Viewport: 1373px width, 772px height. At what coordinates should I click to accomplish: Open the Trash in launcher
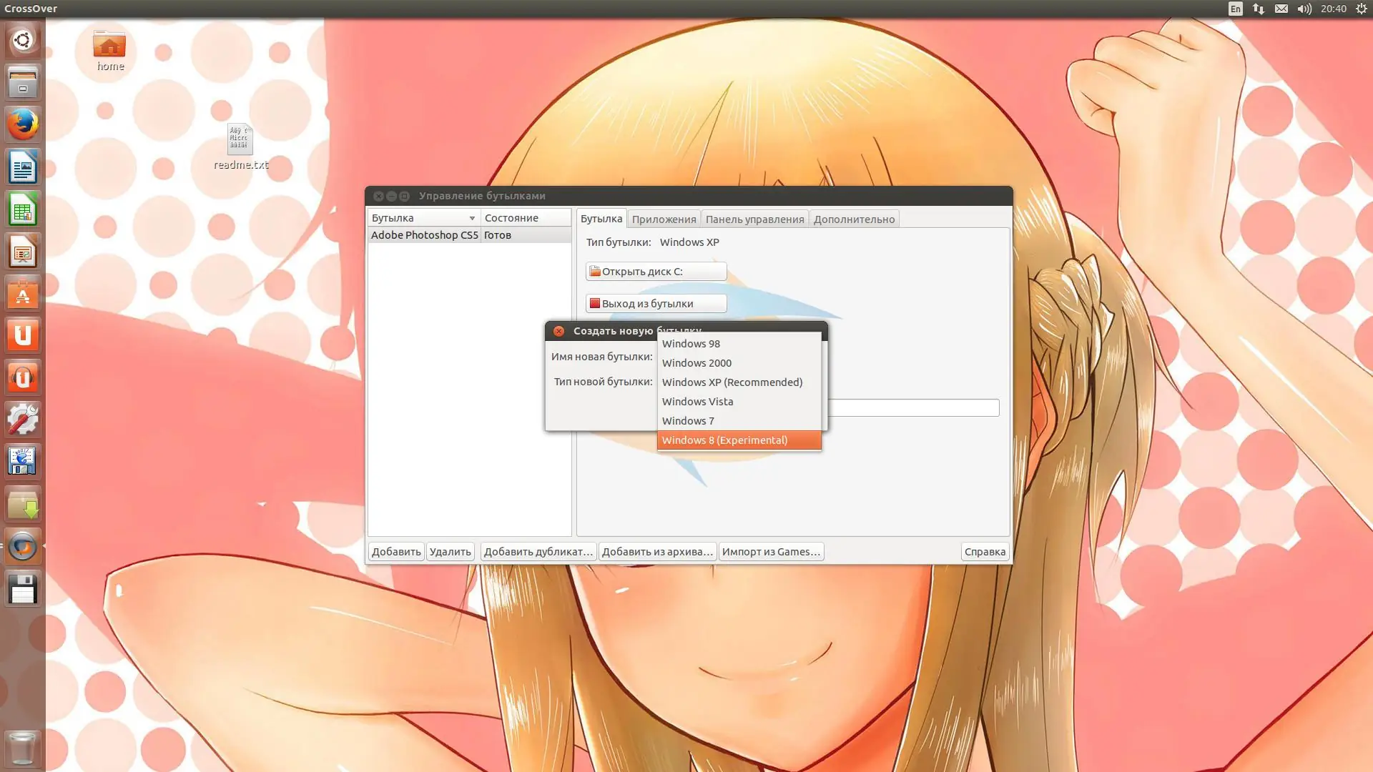(22, 748)
